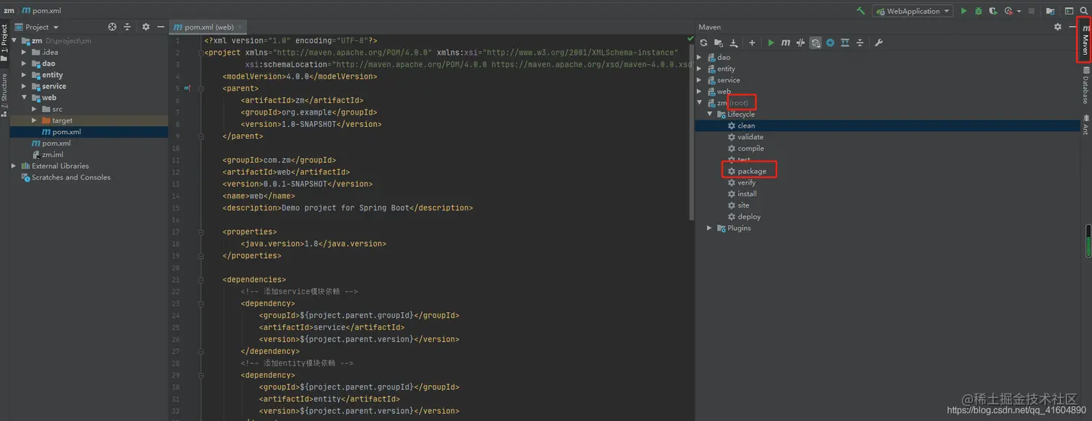Hide the Project panel with minus icon
The height and width of the screenshot is (421, 1092).
[160, 27]
